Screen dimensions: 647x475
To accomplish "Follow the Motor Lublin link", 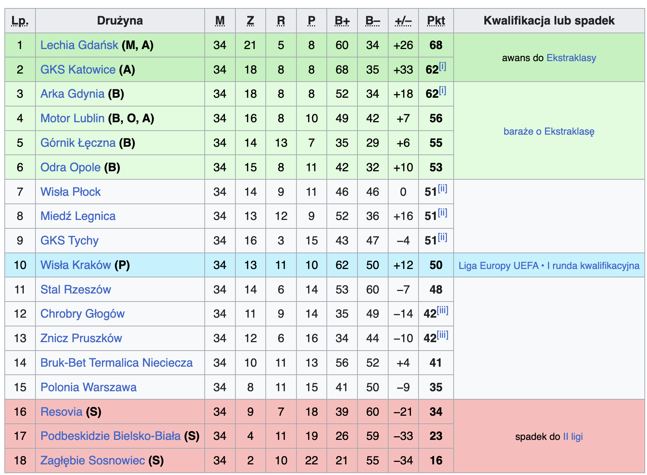I will click(72, 118).
